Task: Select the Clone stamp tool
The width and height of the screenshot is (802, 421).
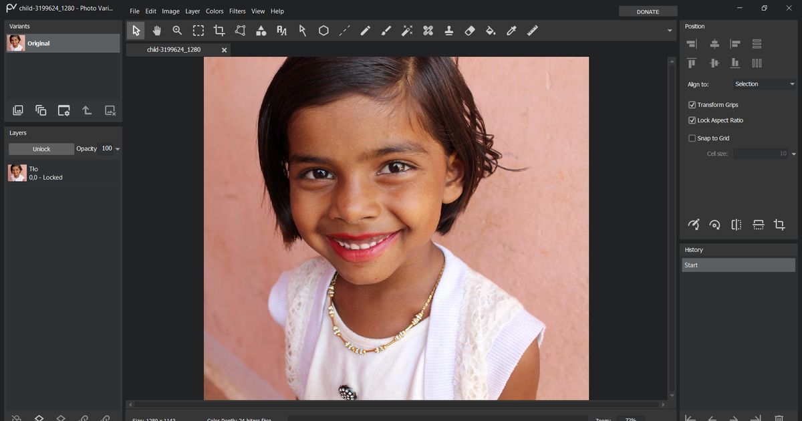Action: [448, 30]
